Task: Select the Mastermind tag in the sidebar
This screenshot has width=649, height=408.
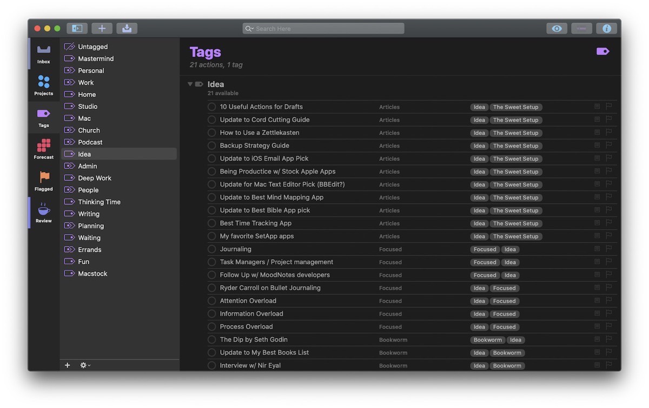Action: tap(119, 58)
